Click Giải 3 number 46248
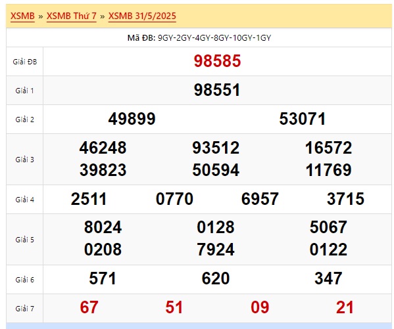 click(103, 148)
